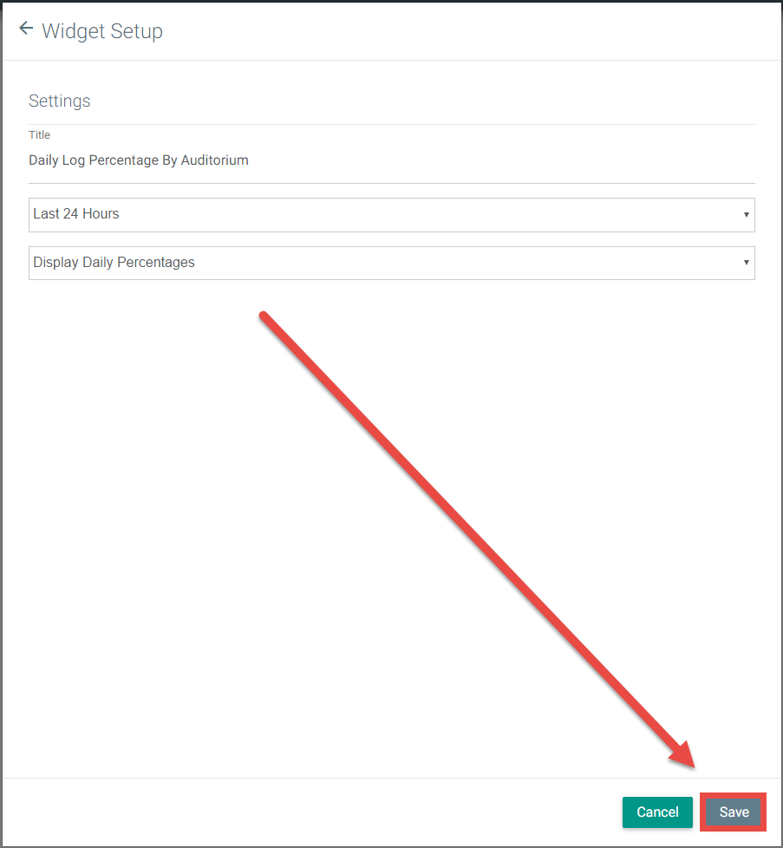The image size is (783, 848).
Task: Open the Last 24 Hours time range dropdown
Action: click(390, 214)
